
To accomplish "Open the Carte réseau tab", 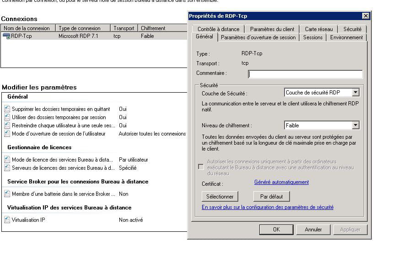I will (x=319, y=29).
